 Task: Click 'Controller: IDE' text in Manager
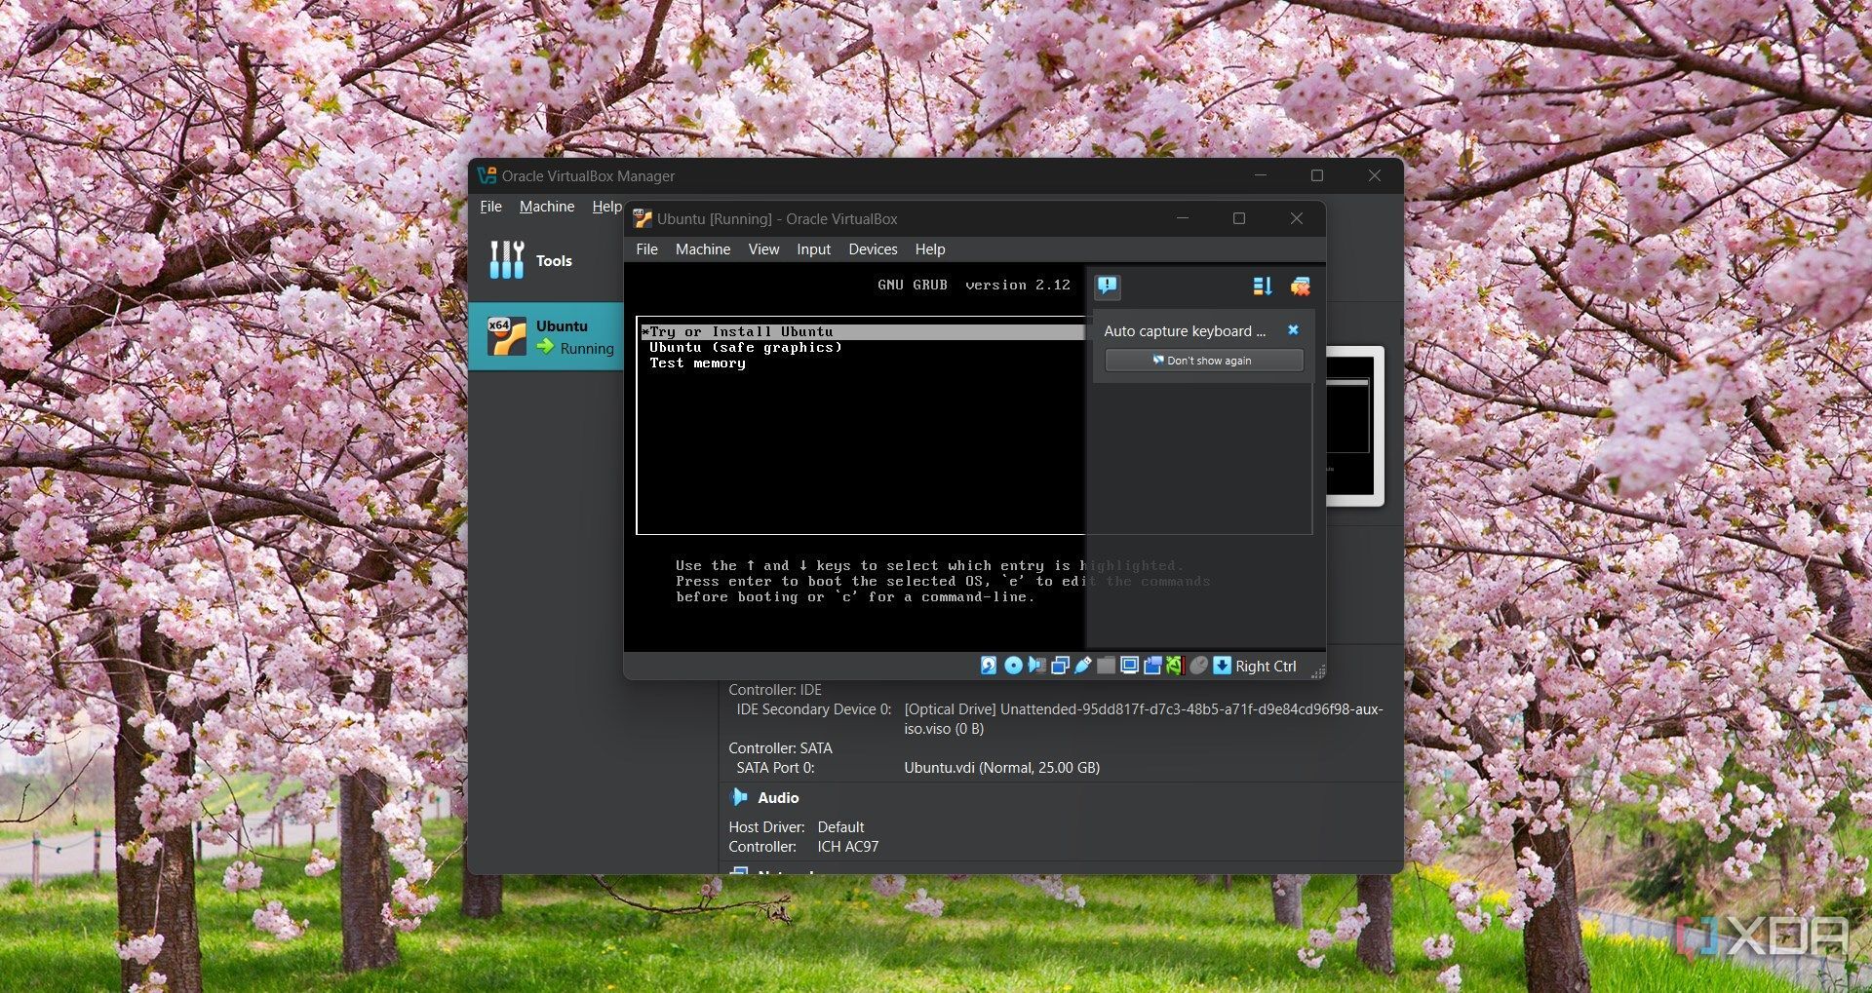pos(775,690)
